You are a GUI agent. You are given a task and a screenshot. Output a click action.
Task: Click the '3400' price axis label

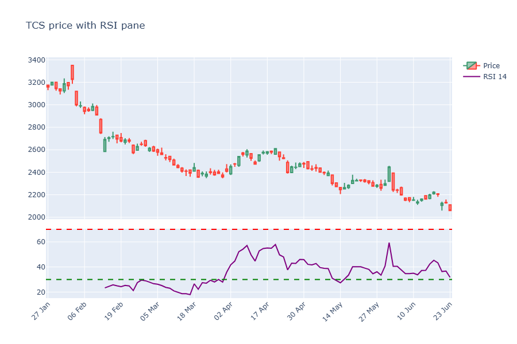[37, 60]
